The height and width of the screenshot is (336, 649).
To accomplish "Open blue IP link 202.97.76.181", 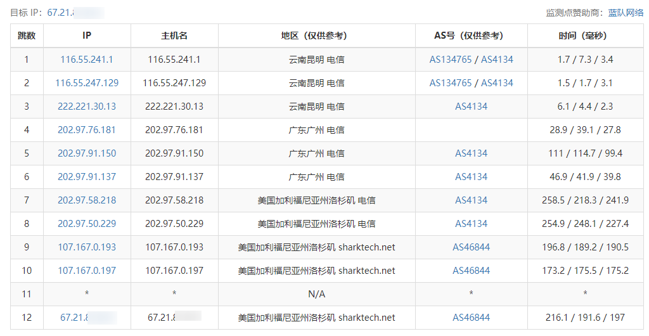I will 87,130.
